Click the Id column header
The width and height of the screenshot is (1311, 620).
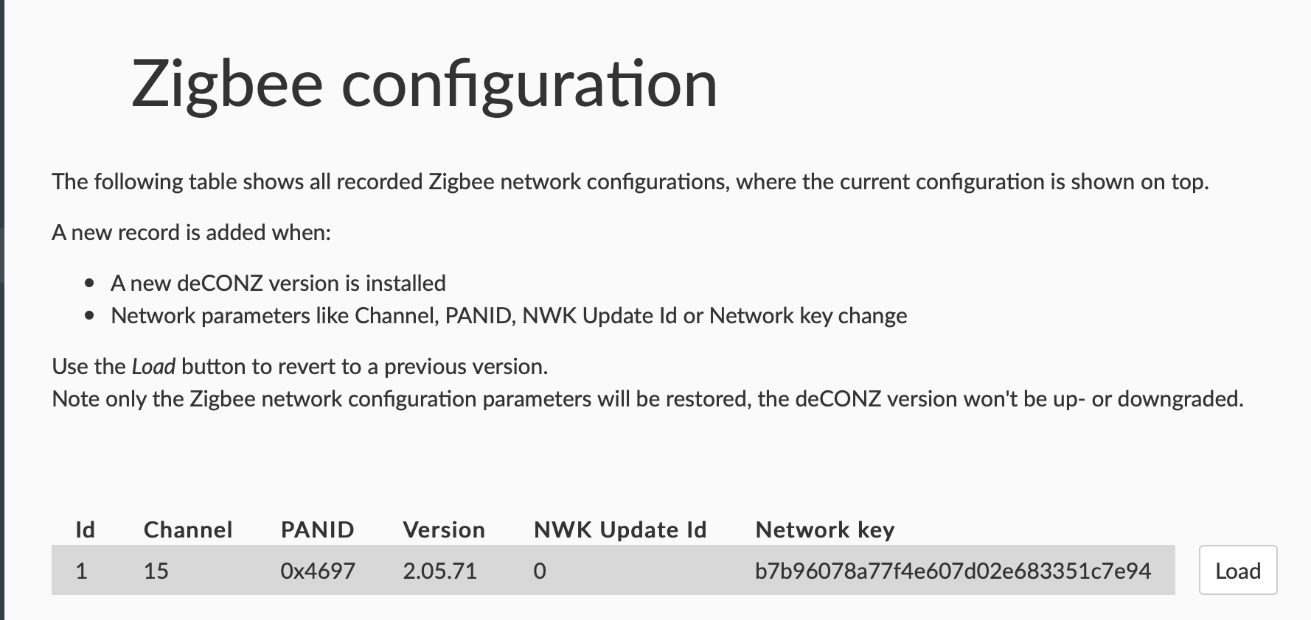coord(85,529)
